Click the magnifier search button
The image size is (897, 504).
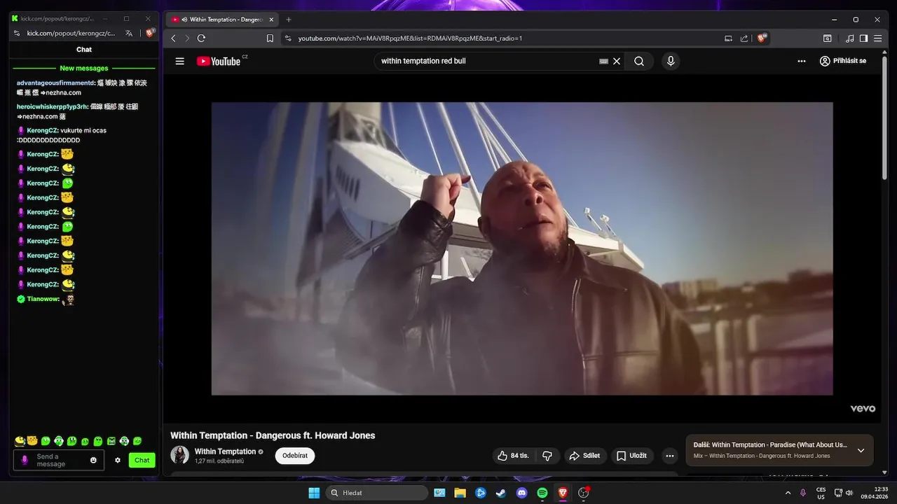tap(639, 61)
